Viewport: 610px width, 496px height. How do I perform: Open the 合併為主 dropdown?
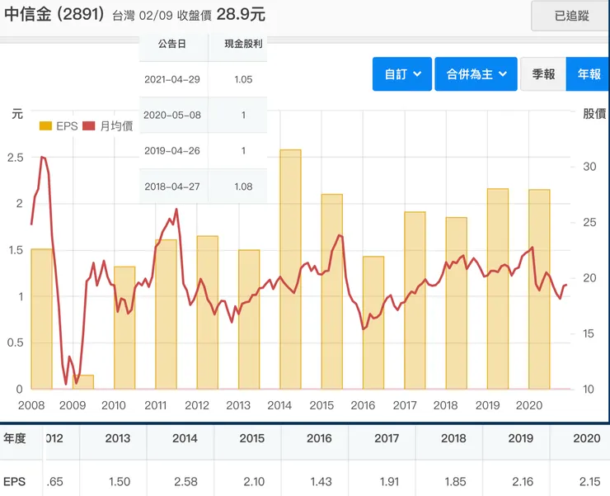(x=476, y=74)
